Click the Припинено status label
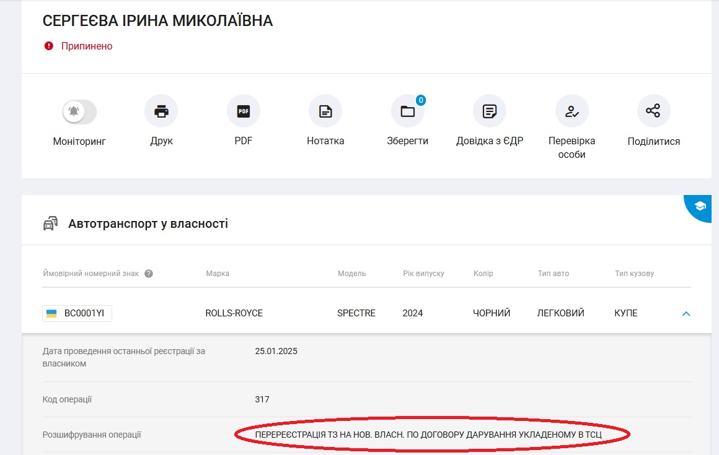The image size is (719, 455). click(x=86, y=46)
